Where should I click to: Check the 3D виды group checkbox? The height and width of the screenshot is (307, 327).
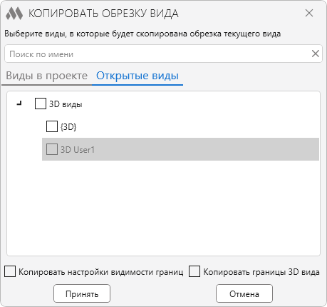(x=41, y=104)
